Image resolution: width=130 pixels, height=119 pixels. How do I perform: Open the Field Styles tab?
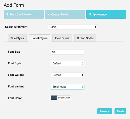coord(62,38)
